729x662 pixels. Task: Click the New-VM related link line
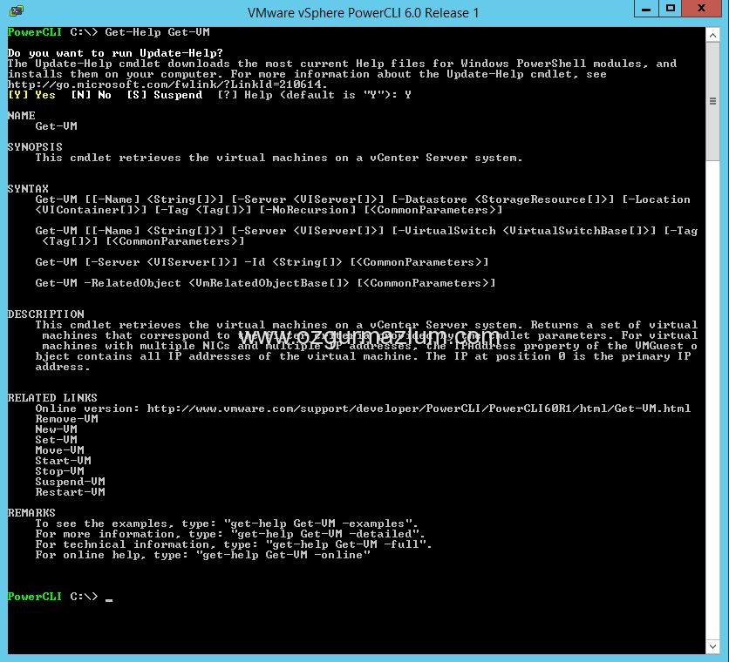tap(57, 429)
